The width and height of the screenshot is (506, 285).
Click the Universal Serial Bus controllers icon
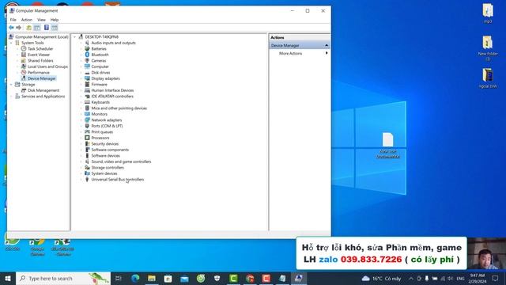click(87, 180)
